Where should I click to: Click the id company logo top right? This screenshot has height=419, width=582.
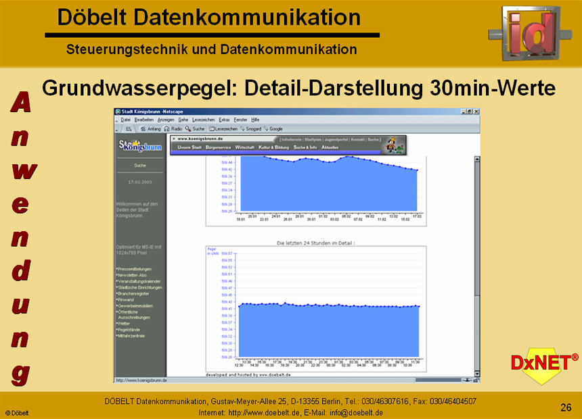(530, 33)
